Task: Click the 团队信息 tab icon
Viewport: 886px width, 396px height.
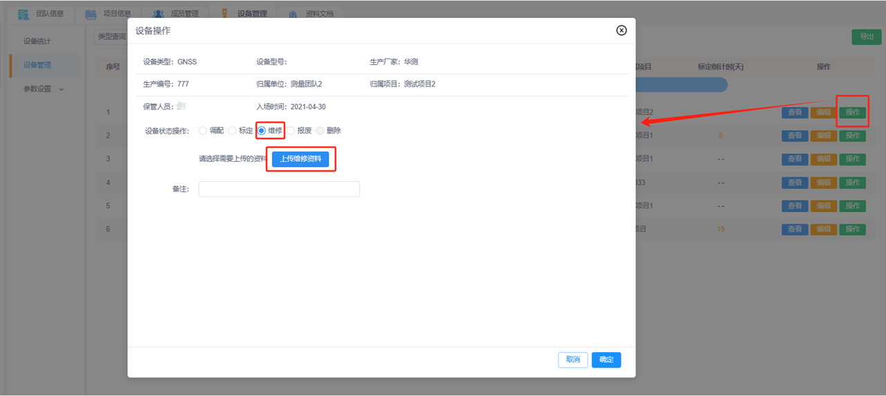Action: (x=24, y=14)
